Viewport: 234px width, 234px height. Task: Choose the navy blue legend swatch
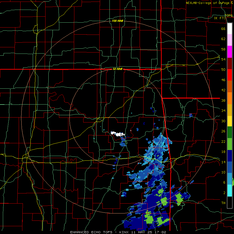pyautogui.click(x=230, y=156)
